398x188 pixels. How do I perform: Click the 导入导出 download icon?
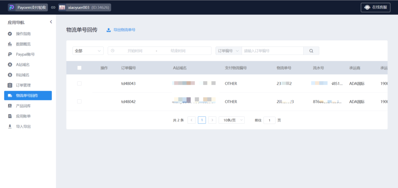click(x=10, y=126)
